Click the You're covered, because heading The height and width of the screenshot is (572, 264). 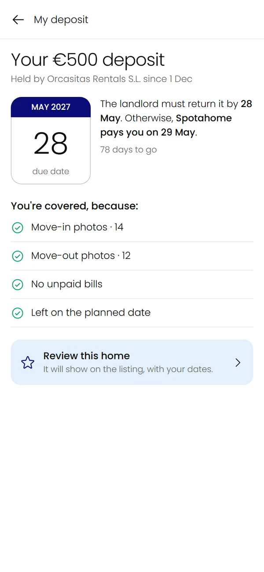tap(74, 206)
